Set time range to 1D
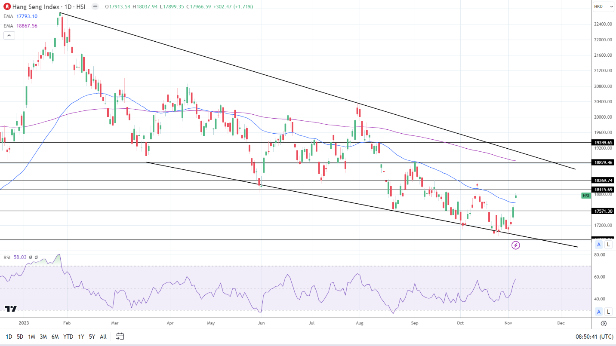The image size is (616, 346). pyautogui.click(x=8, y=337)
